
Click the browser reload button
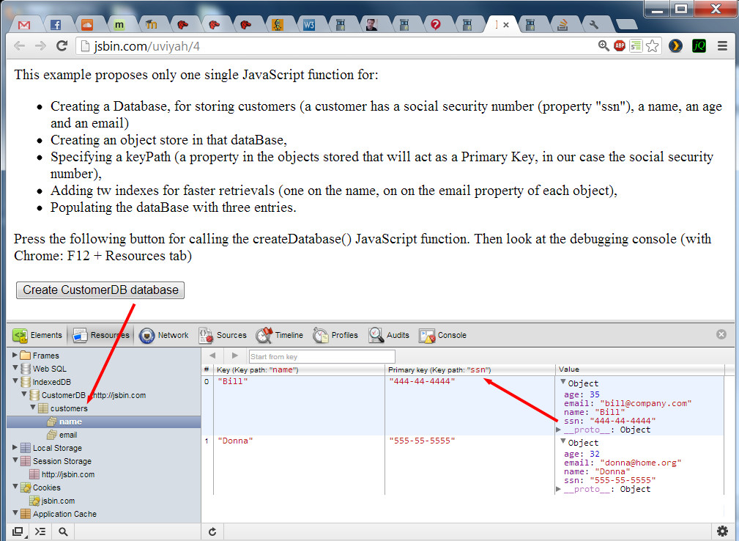pos(62,45)
